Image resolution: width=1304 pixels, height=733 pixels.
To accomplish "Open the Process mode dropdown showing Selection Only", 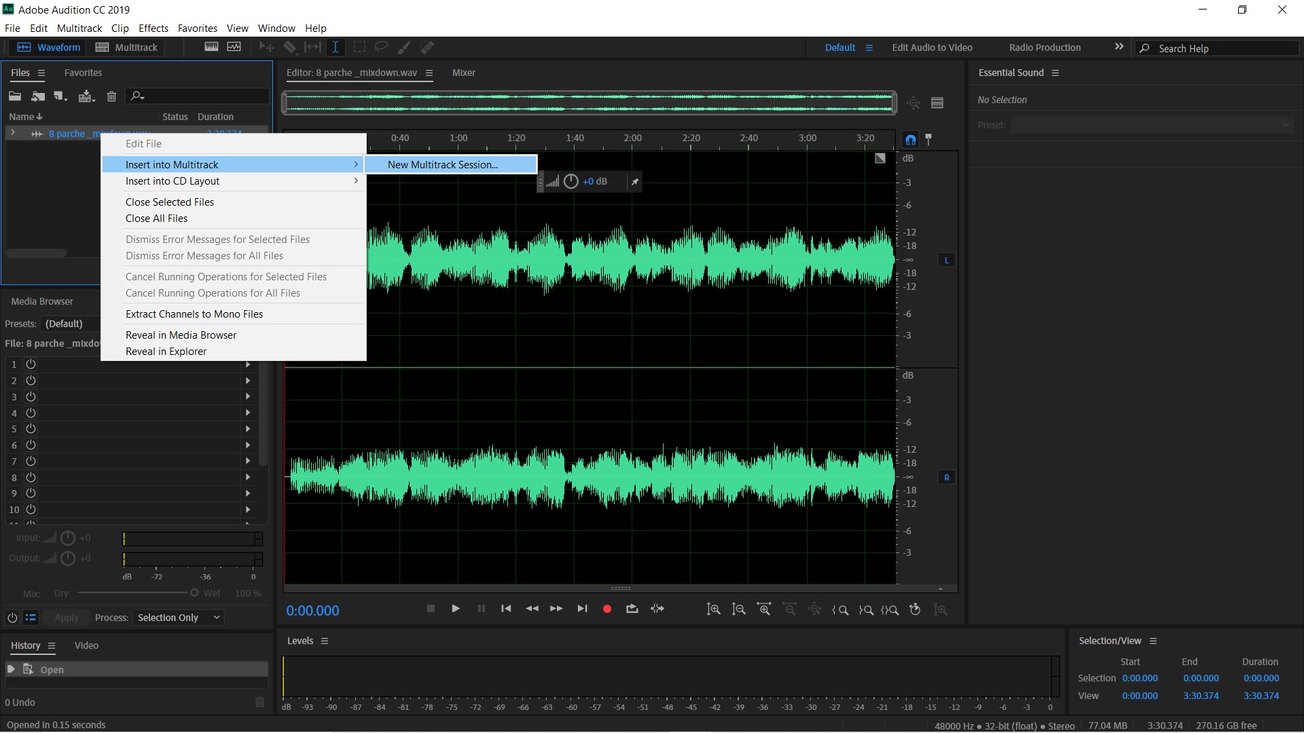I will [x=178, y=618].
